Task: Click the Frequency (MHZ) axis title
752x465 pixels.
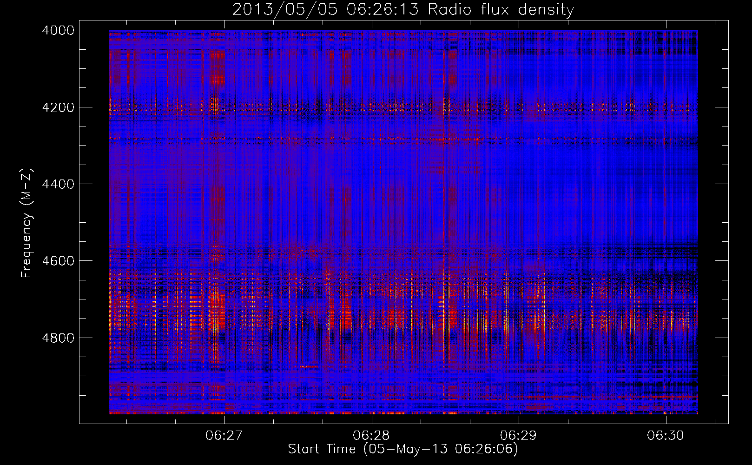Action: coord(26,223)
